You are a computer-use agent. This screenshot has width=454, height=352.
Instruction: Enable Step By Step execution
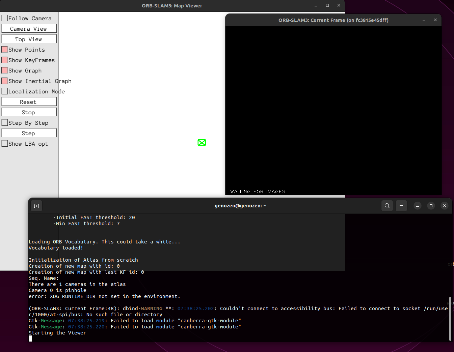click(4, 122)
